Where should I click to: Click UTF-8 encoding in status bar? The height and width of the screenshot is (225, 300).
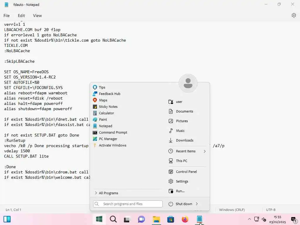point(270,210)
